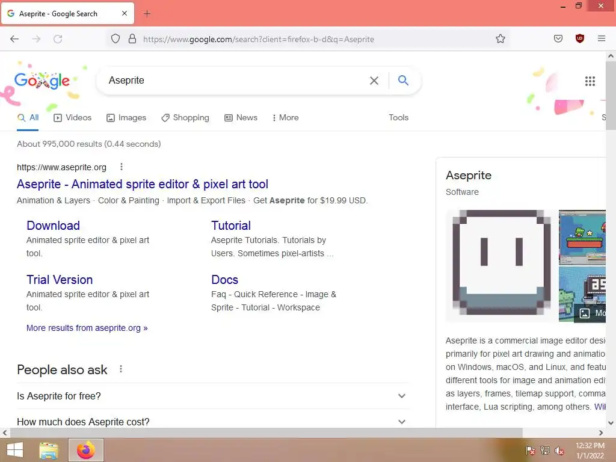Open the Windows Start button
The image size is (616, 462).
15,450
